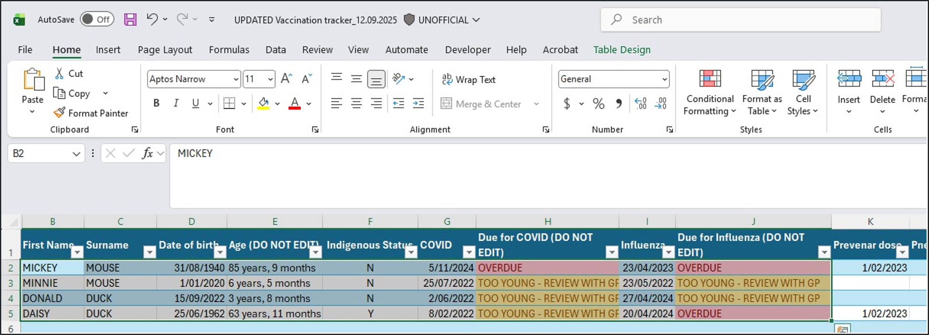Switch to the Formulas tab
929x335 pixels.
(x=229, y=50)
